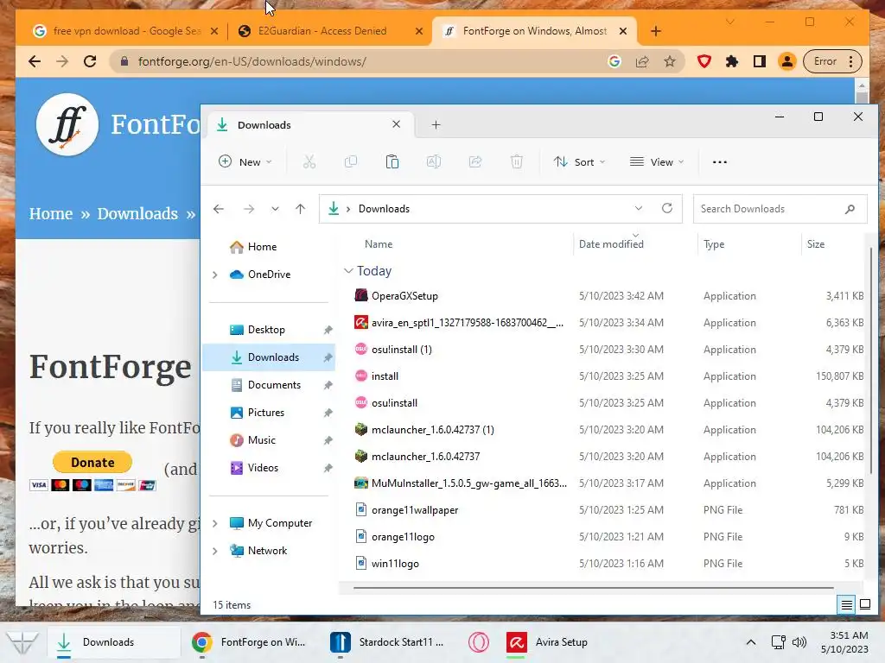Sort by Date modified column header
This screenshot has height=663, width=885.
[x=611, y=244]
